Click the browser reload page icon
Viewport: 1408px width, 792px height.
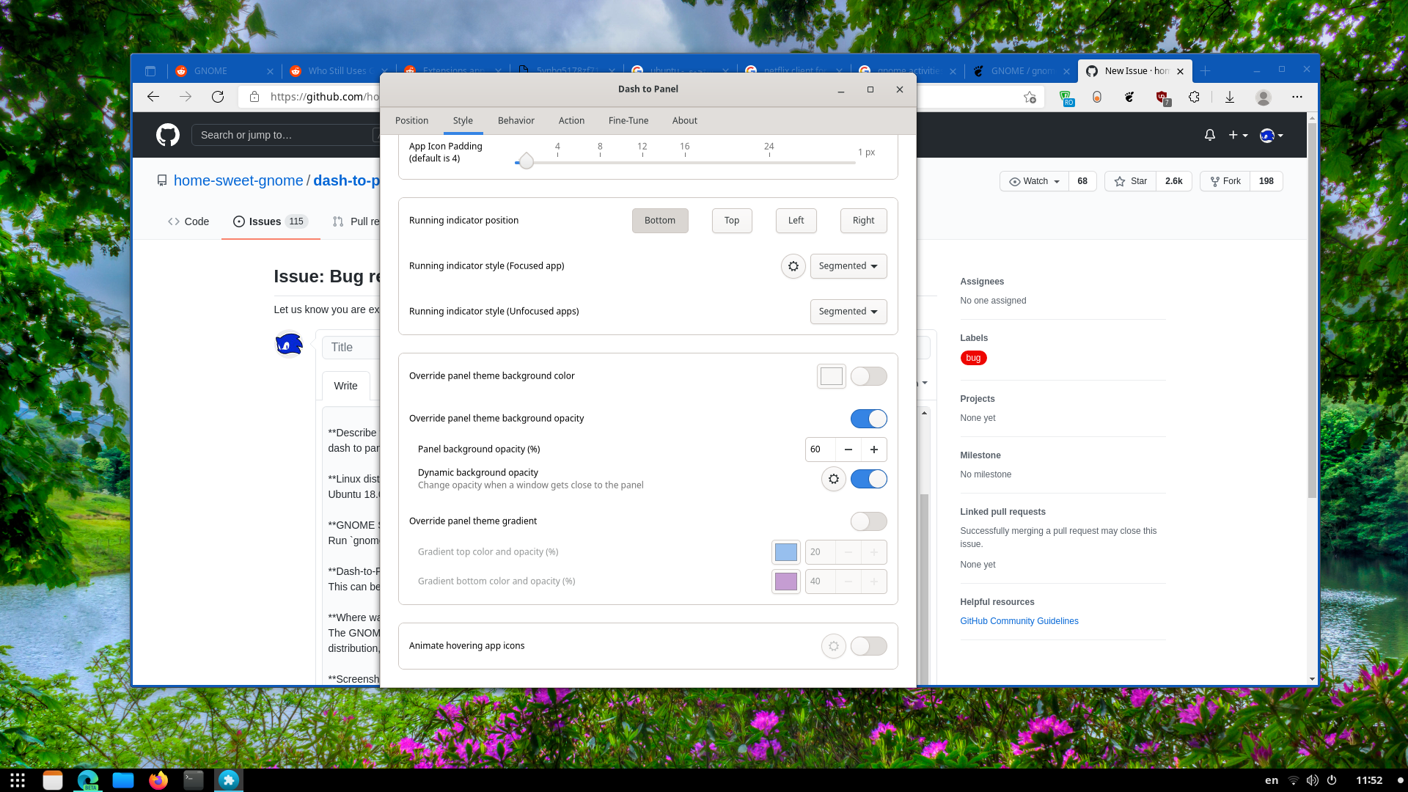[x=218, y=97]
